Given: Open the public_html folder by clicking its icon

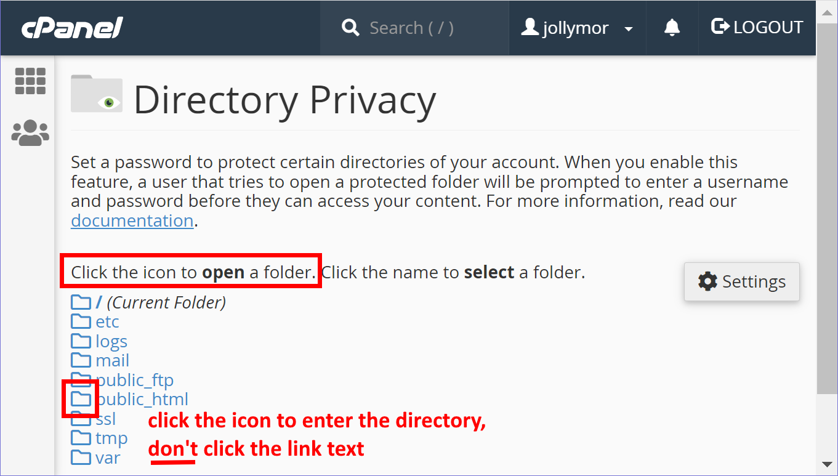Looking at the screenshot, I should point(81,398).
